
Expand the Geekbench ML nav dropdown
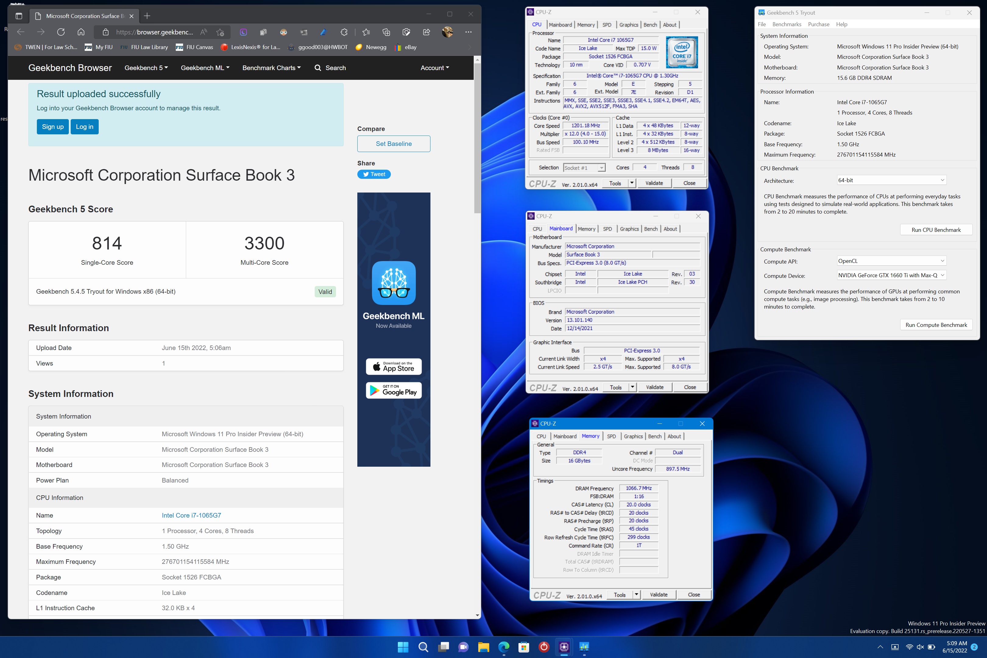tap(205, 68)
